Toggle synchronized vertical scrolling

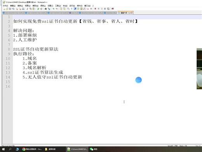[x=61, y=9]
